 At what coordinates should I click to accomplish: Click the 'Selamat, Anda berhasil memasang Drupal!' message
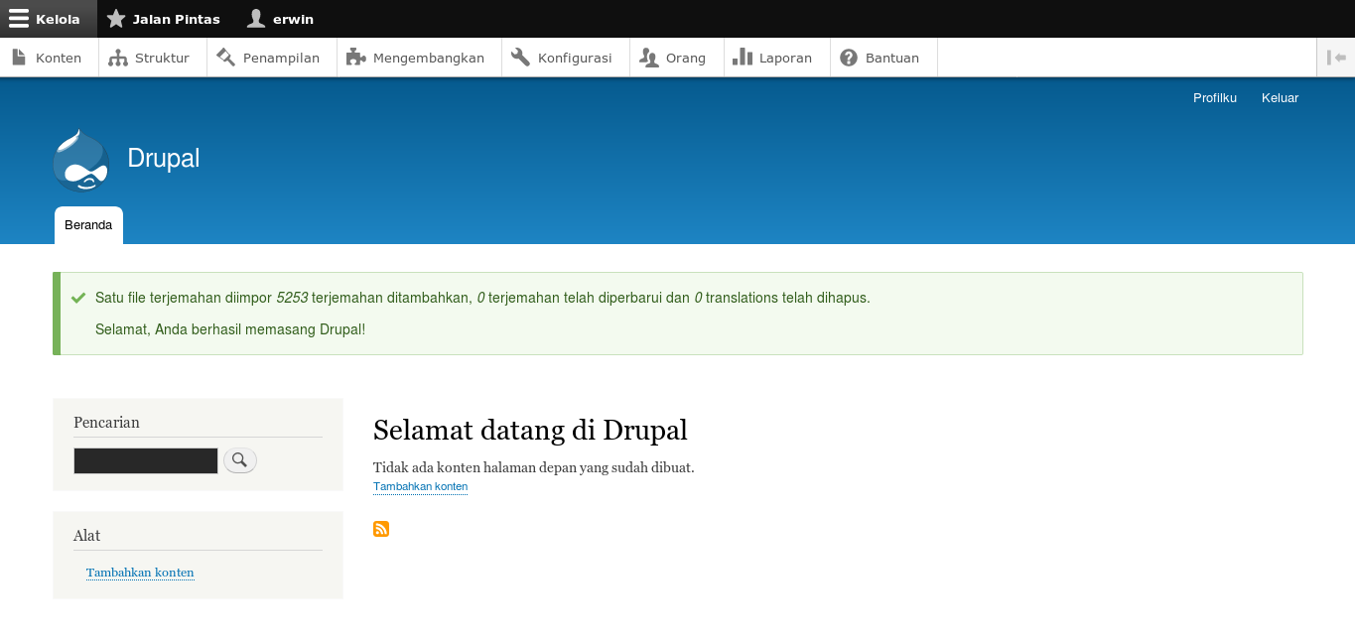230,328
